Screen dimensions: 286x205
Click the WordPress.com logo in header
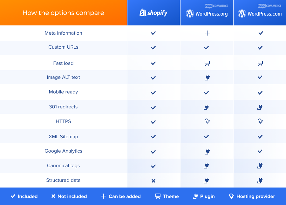260,14
